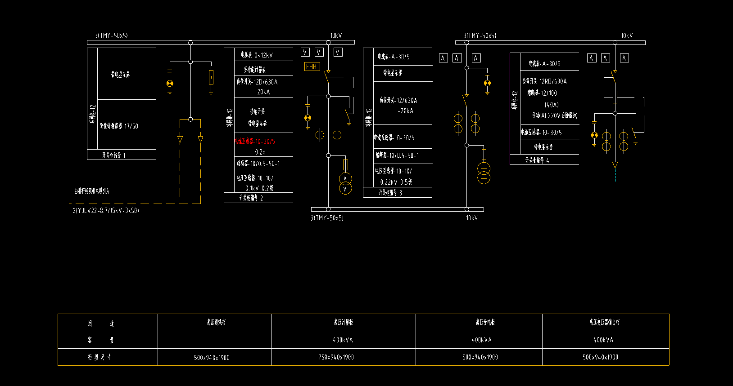The height and width of the screenshot is (386, 733).
Task: Select the 高压计量柜 table cell
Action: [x=343, y=322]
